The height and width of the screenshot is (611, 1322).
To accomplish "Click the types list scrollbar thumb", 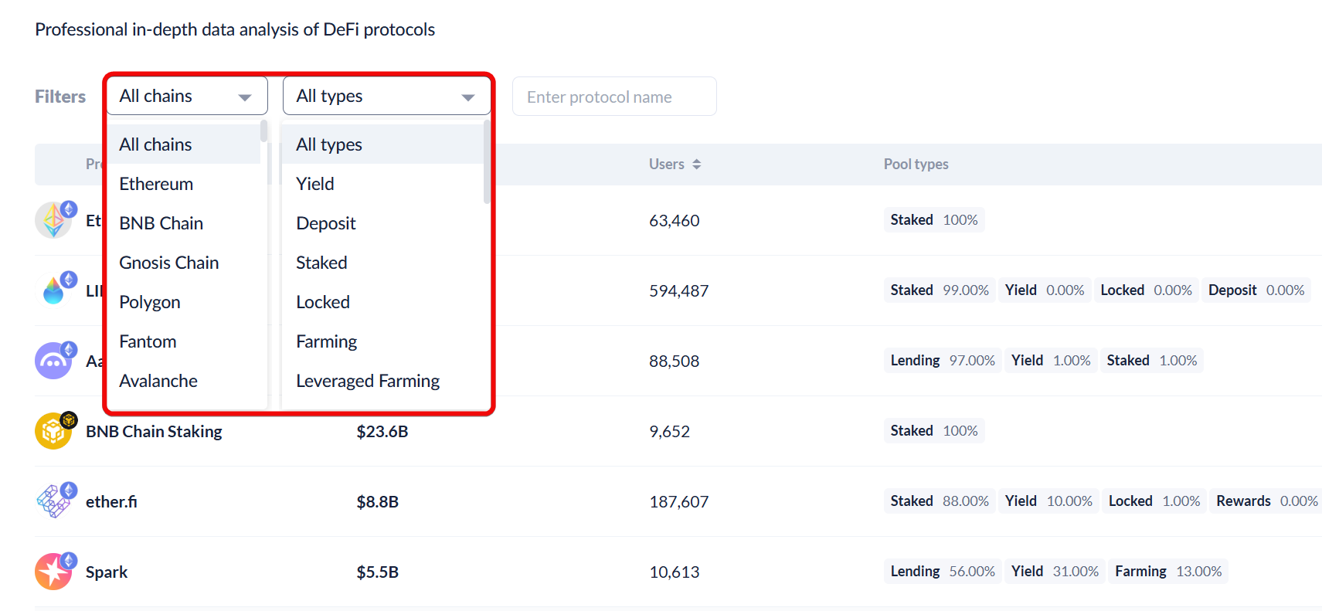I will coord(487,162).
